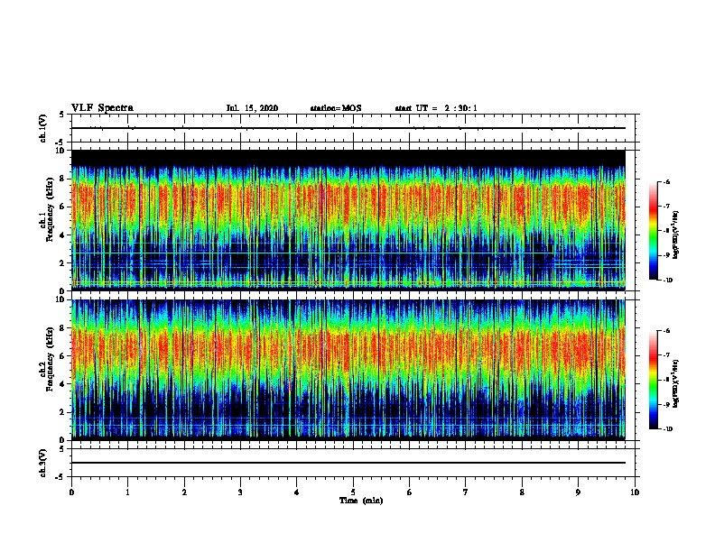The image size is (715, 552).
Task: Click the time axis tick label "0"
Action: [71, 492]
